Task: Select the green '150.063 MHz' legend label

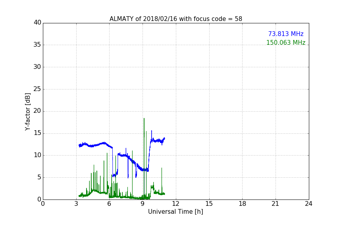Action: click(x=286, y=42)
